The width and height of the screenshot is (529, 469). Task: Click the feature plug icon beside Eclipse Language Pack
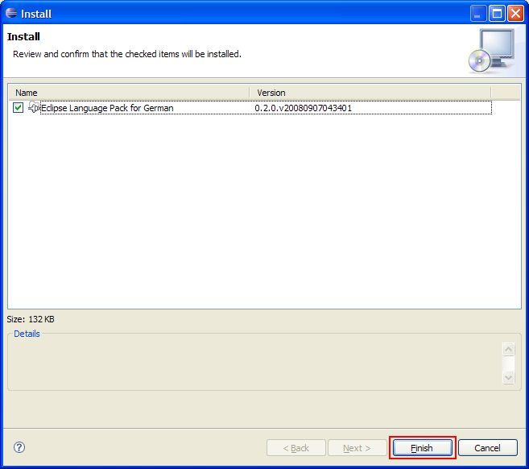point(34,107)
